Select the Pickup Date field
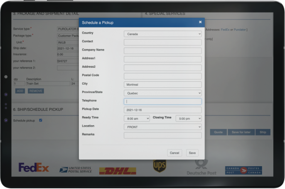The image size is (285, 189). click(162, 110)
